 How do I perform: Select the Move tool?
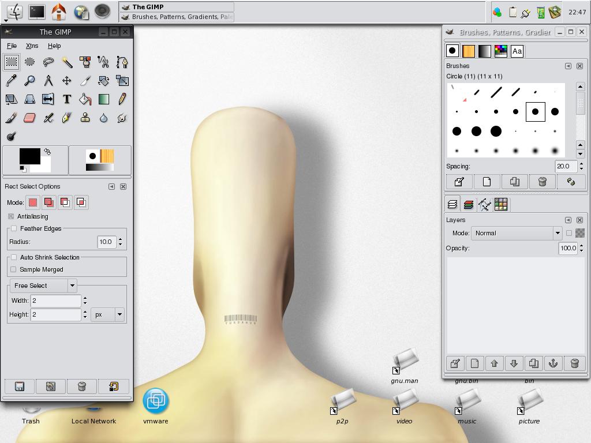pyautogui.click(x=67, y=80)
